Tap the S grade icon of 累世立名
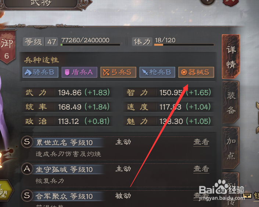 [x=27, y=142]
